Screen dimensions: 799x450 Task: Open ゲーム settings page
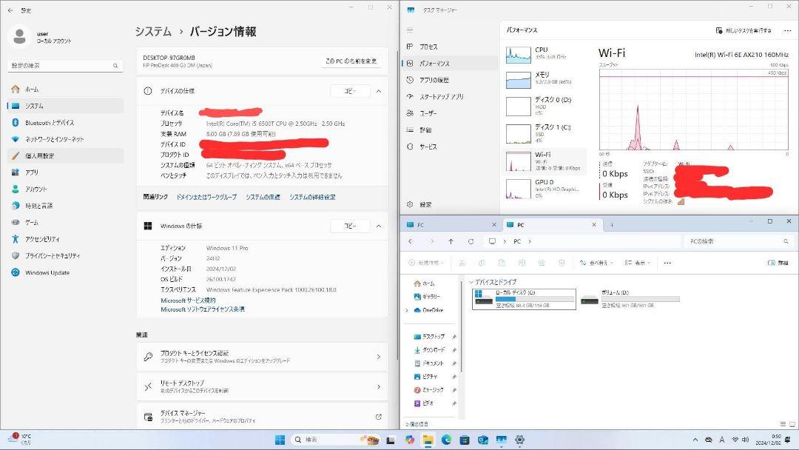click(65, 222)
